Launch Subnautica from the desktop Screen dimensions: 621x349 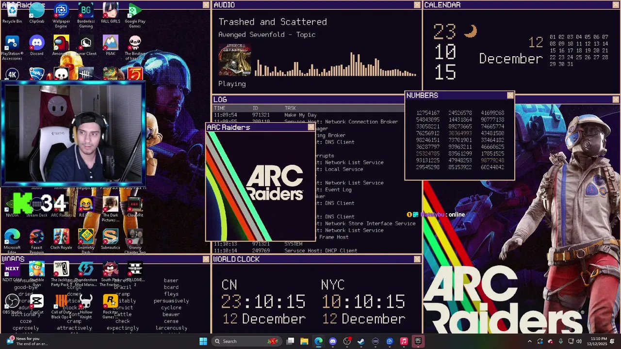(111, 239)
